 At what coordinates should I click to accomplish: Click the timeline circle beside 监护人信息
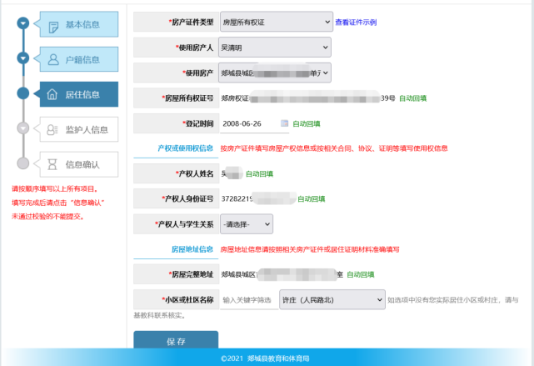coord(23,128)
